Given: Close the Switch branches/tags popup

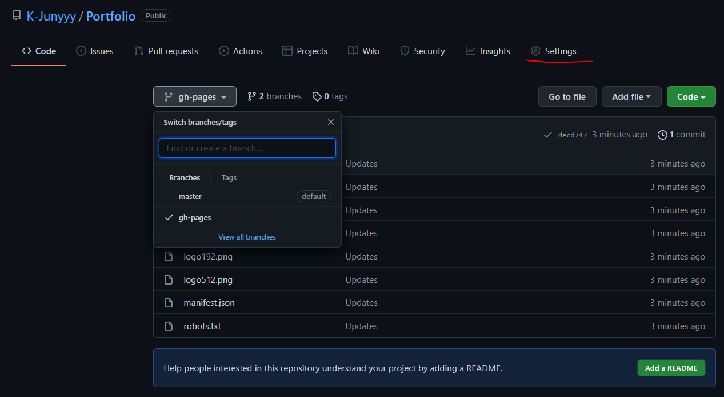Looking at the screenshot, I should click(331, 122).
